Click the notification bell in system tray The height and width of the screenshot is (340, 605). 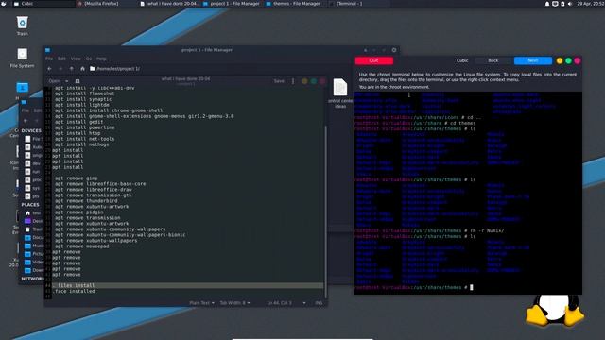[x=547, y=4]
